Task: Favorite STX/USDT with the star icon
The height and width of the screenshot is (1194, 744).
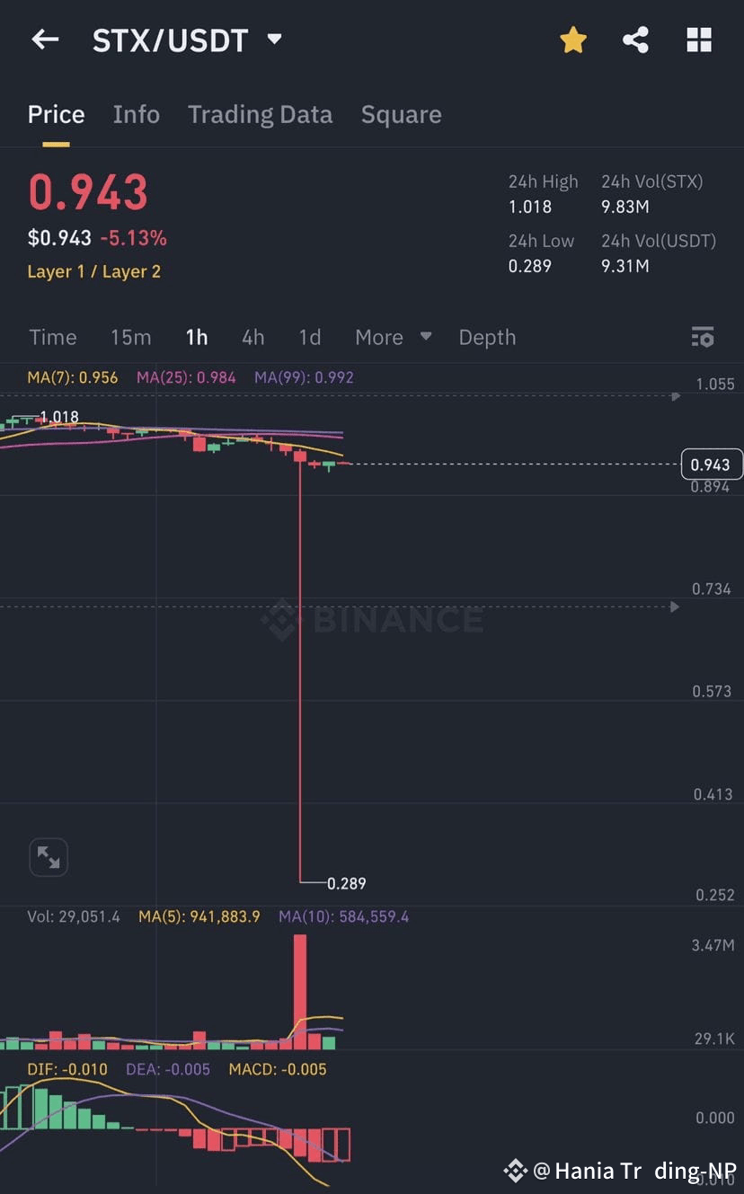Action: point(572,40)
